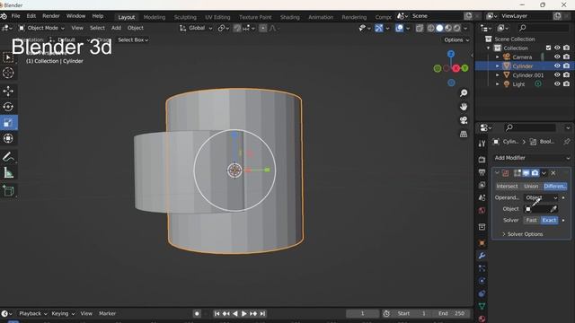Open the Particles properties tab icon

[x=482, y=268]
